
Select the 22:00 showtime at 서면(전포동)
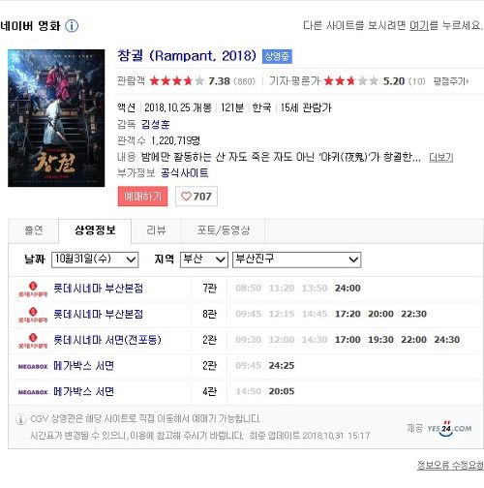(413, 340)
